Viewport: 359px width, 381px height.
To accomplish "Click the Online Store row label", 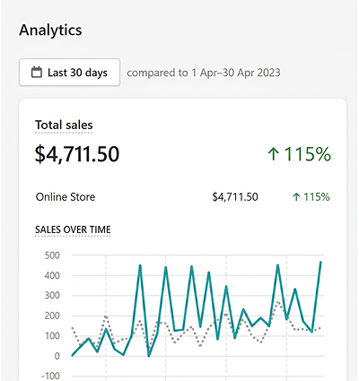I will click(x=66, y=197).
